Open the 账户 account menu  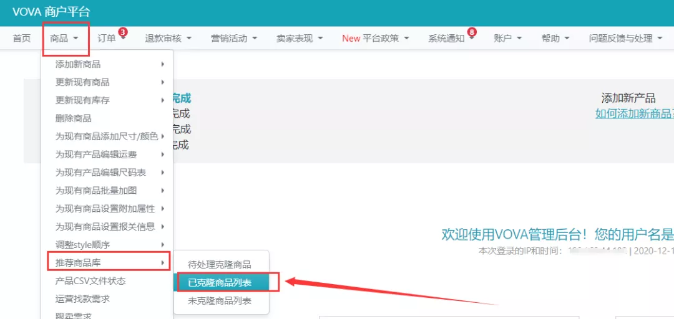coord(507,38)
